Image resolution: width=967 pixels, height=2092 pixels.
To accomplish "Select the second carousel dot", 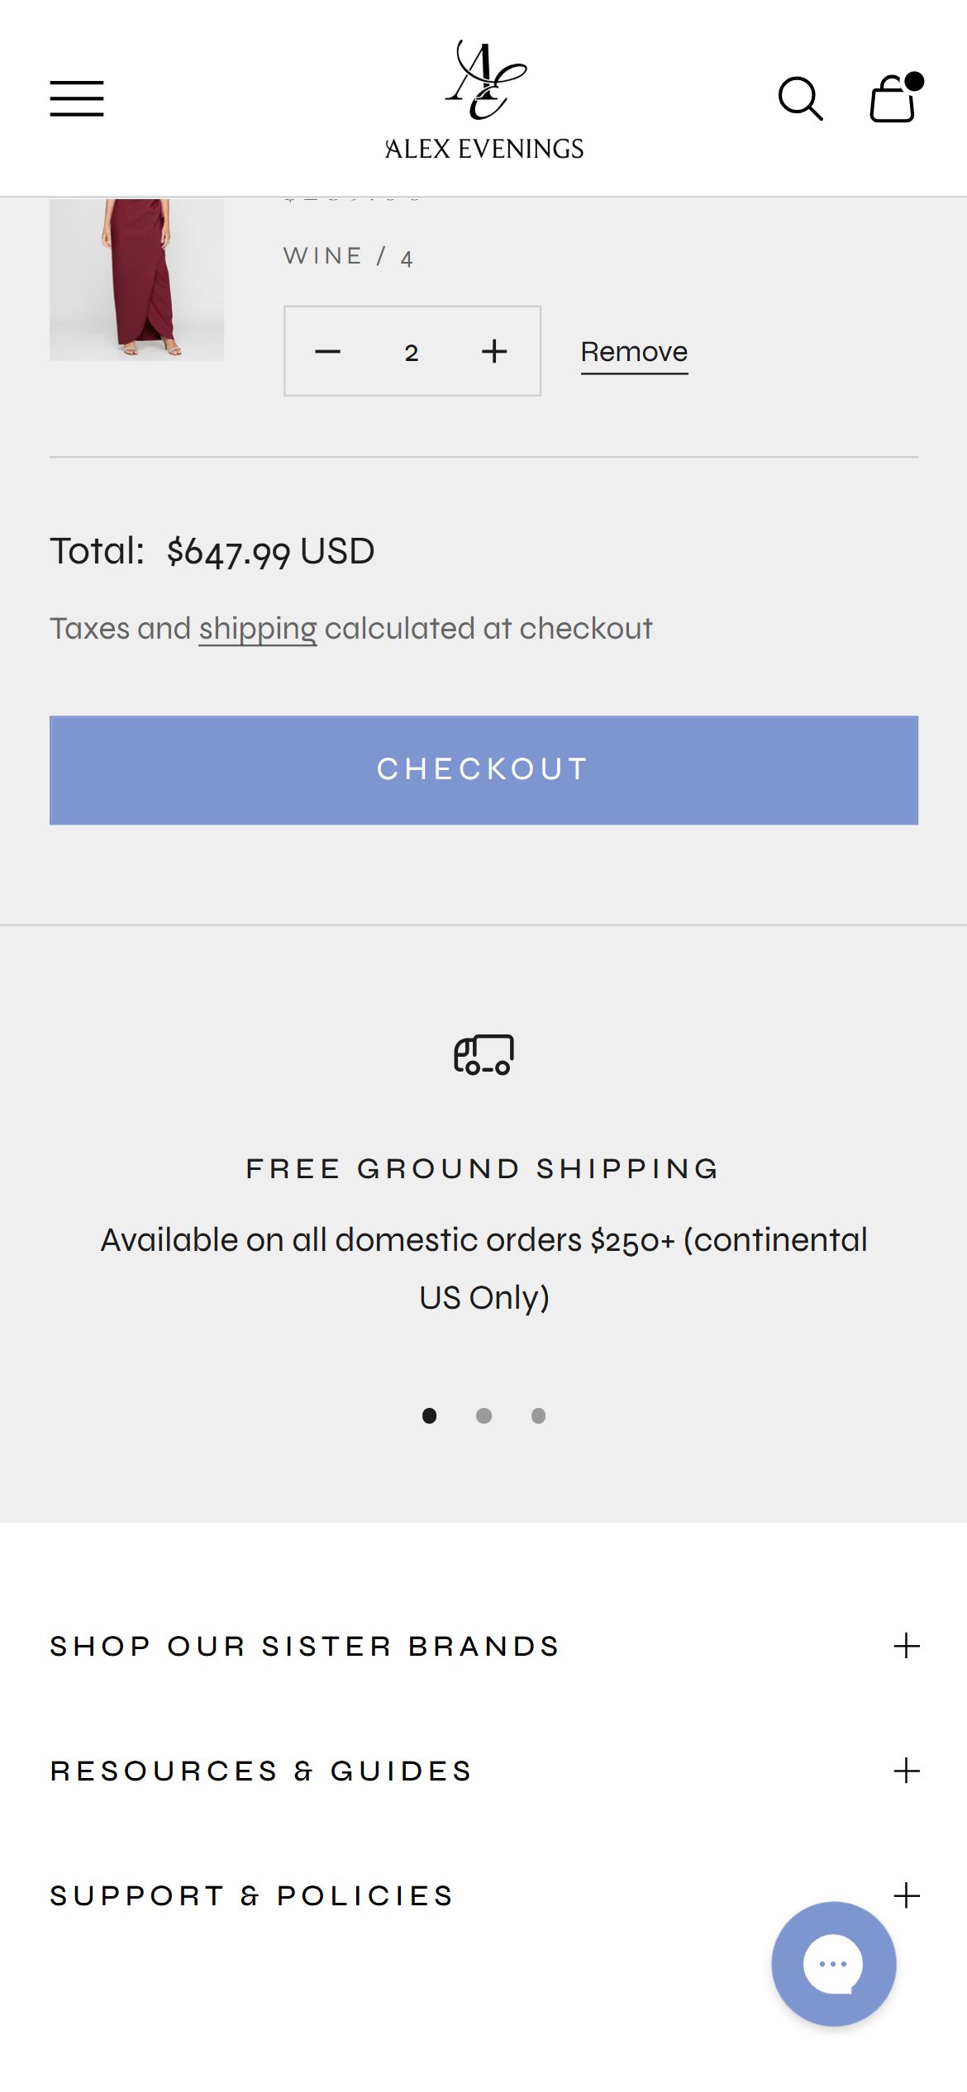I will (x=483, y=1415).
